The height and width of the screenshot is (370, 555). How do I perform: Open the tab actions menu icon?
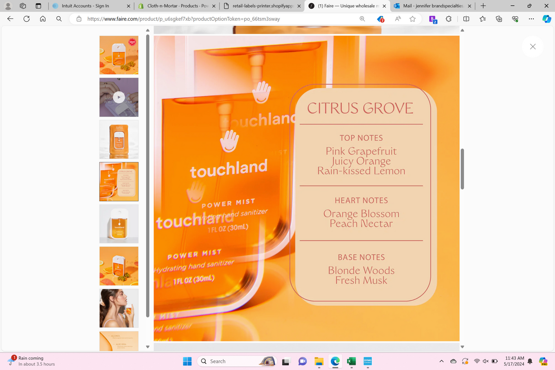click(38, 6)
